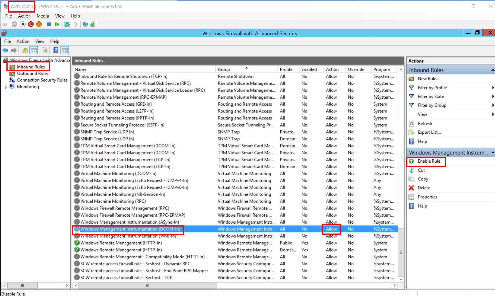Open the Help menu of the firewall console
The image size is (495, 296).
click(55, 41)
